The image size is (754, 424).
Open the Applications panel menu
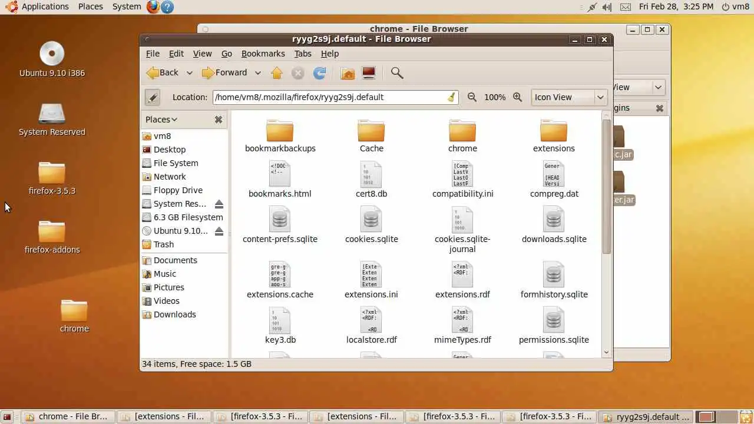pyautogui.click(x=38, y=6)
